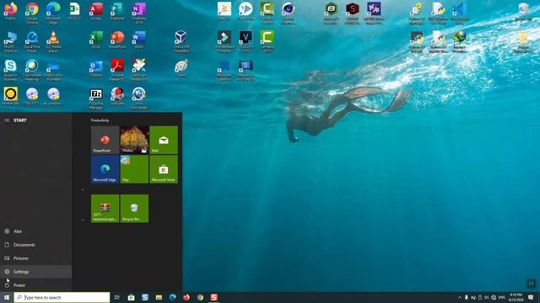Open File Explorer from the taskbar
This screenshot has height=303, width=540.
[x=159, y=297]
